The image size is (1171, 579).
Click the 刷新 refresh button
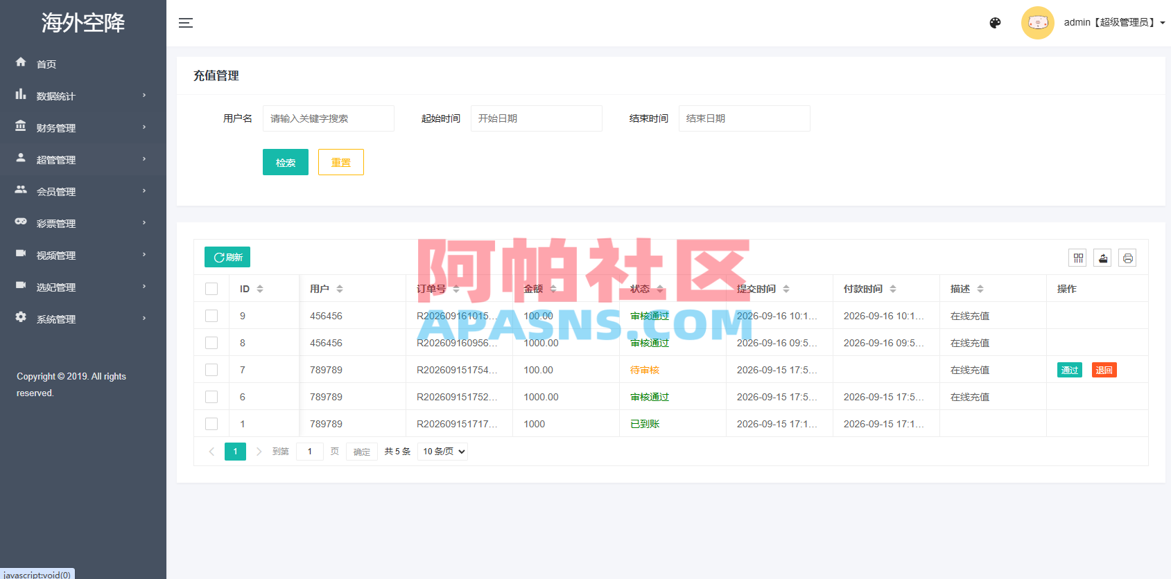pyautogui.click(x=227, y=257)
